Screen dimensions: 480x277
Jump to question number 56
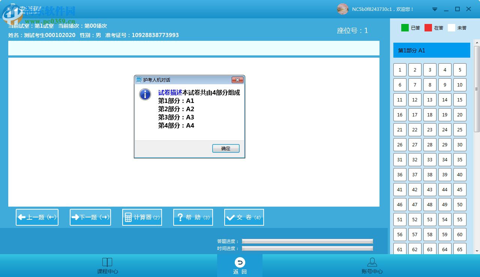400,235
